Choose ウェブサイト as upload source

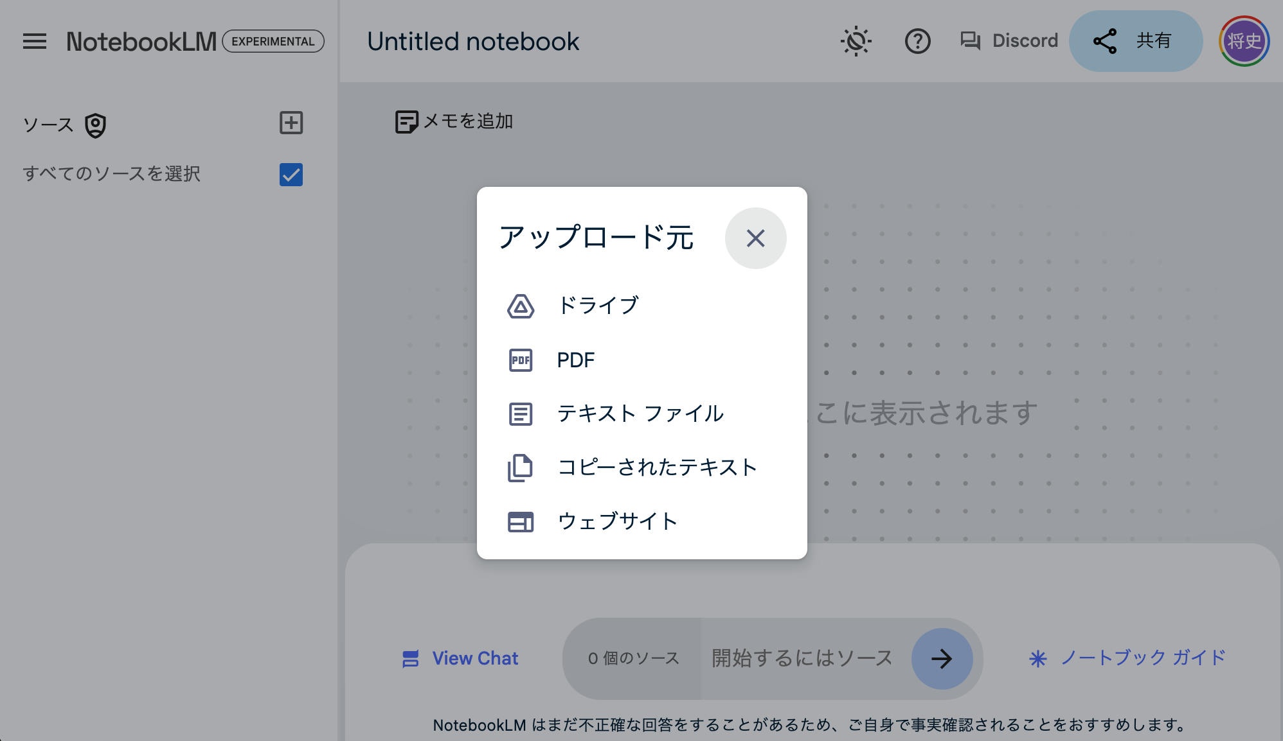coord(642,521)
